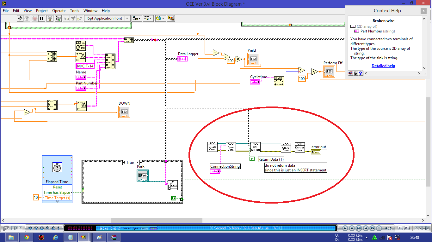The image size is (432, 242).
Task: Click the DOWN numeric indicator
Action: tap(124, 112)
